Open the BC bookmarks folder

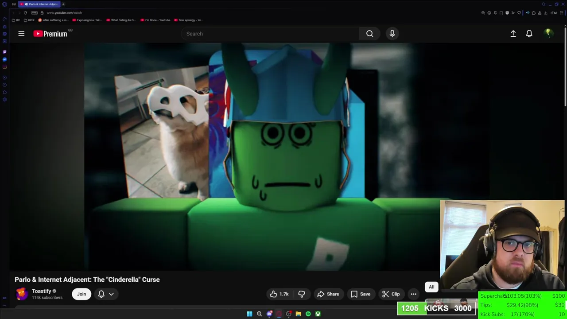pyautogui.click(x=16, y=20)
